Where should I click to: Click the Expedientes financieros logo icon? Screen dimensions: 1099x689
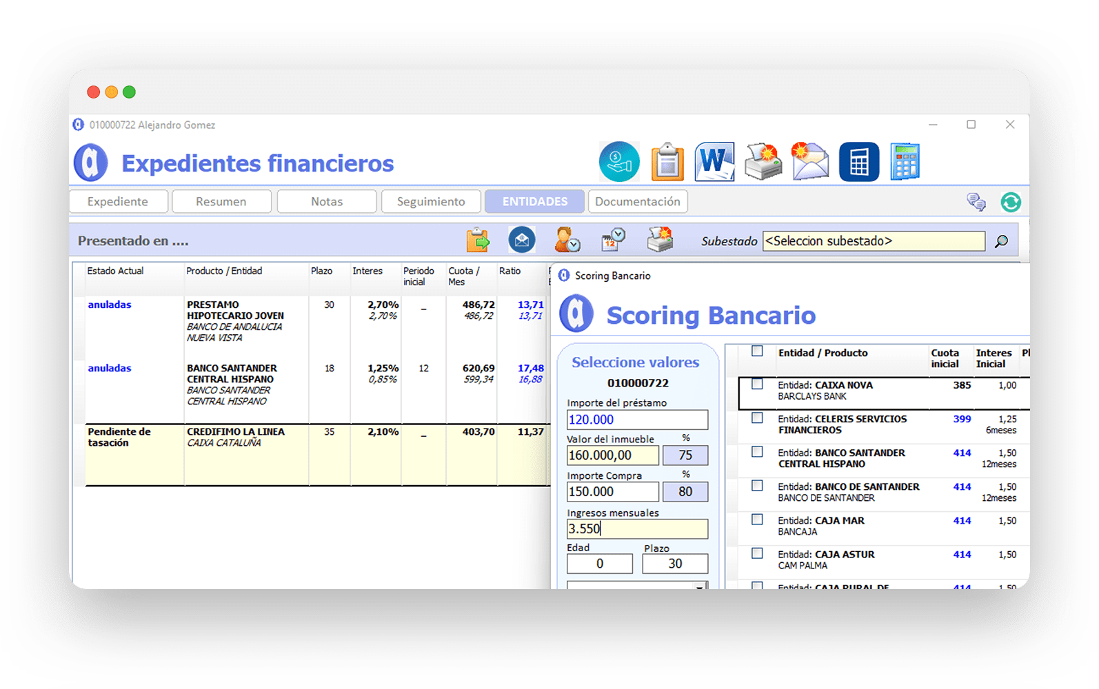coord(91,163)
